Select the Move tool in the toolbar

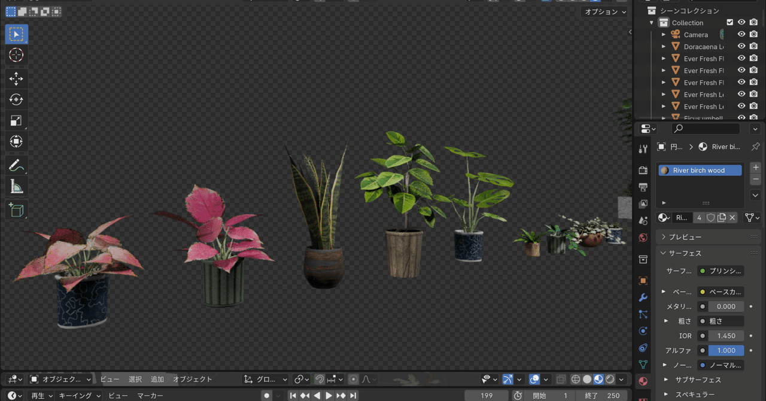tap(16, 78)
